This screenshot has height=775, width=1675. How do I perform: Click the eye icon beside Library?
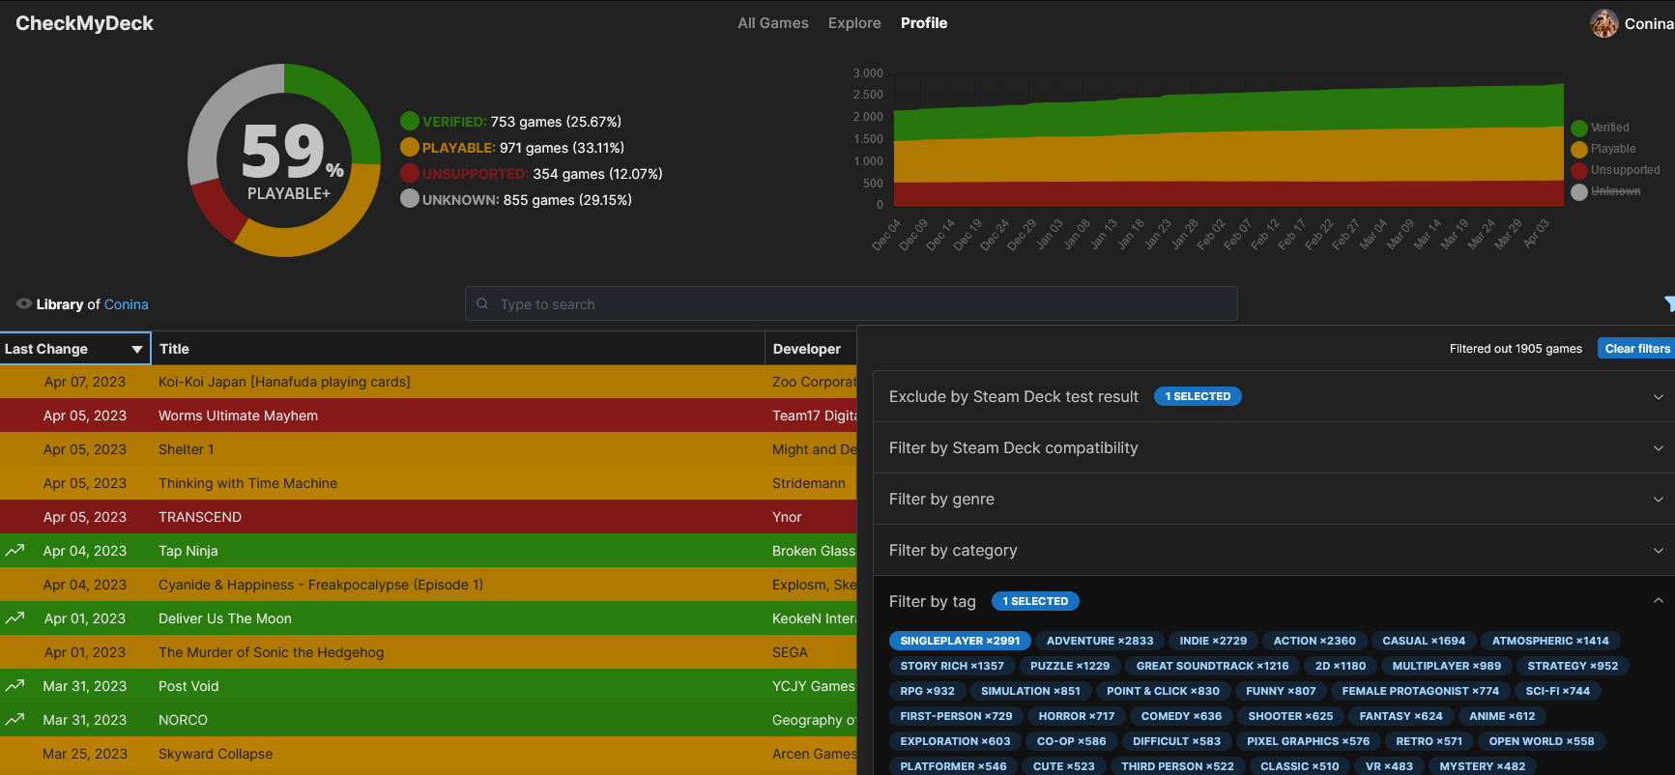(x=23, y=303)
